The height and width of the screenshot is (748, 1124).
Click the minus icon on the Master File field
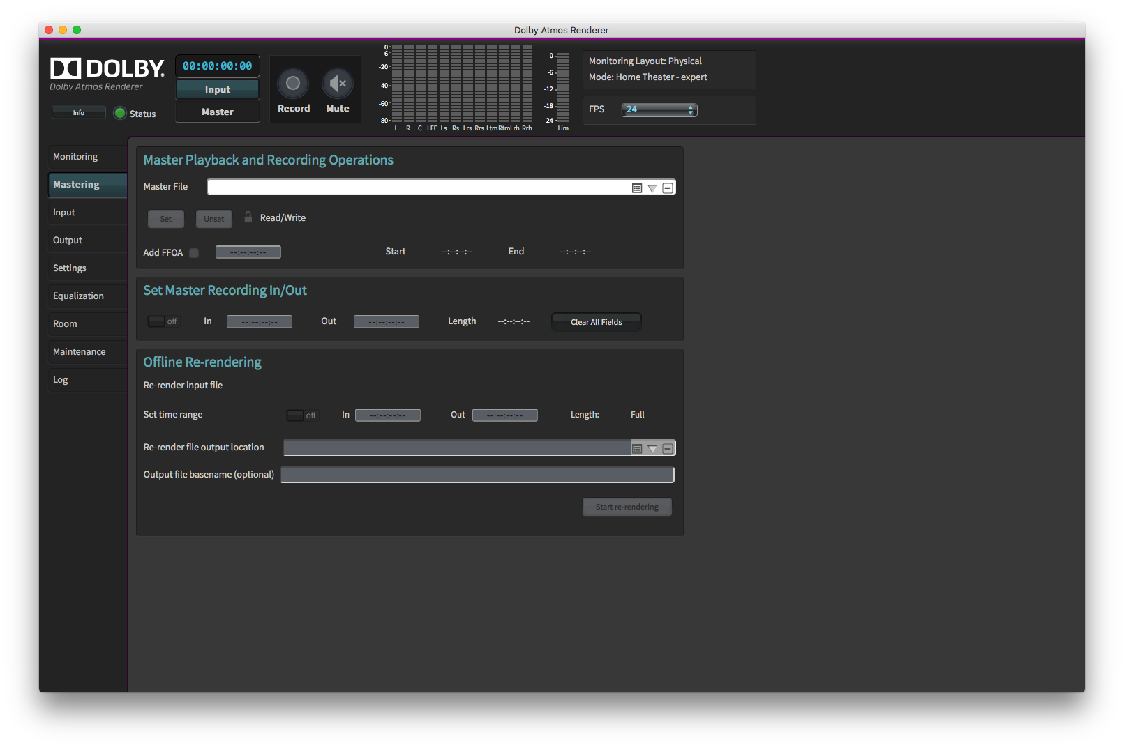point(667,187)
